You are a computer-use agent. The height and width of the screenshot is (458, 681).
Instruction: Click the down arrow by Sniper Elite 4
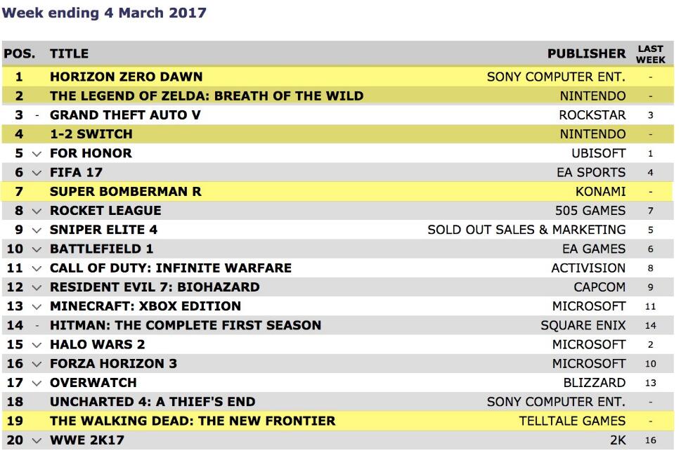click(37, 230)
